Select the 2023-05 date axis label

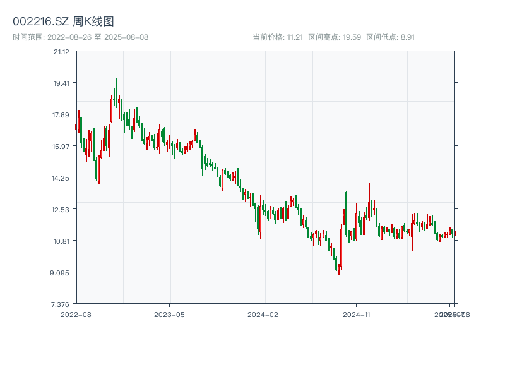click(x=169, y=314)
